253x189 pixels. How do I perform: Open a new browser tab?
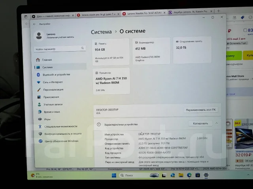218,11
